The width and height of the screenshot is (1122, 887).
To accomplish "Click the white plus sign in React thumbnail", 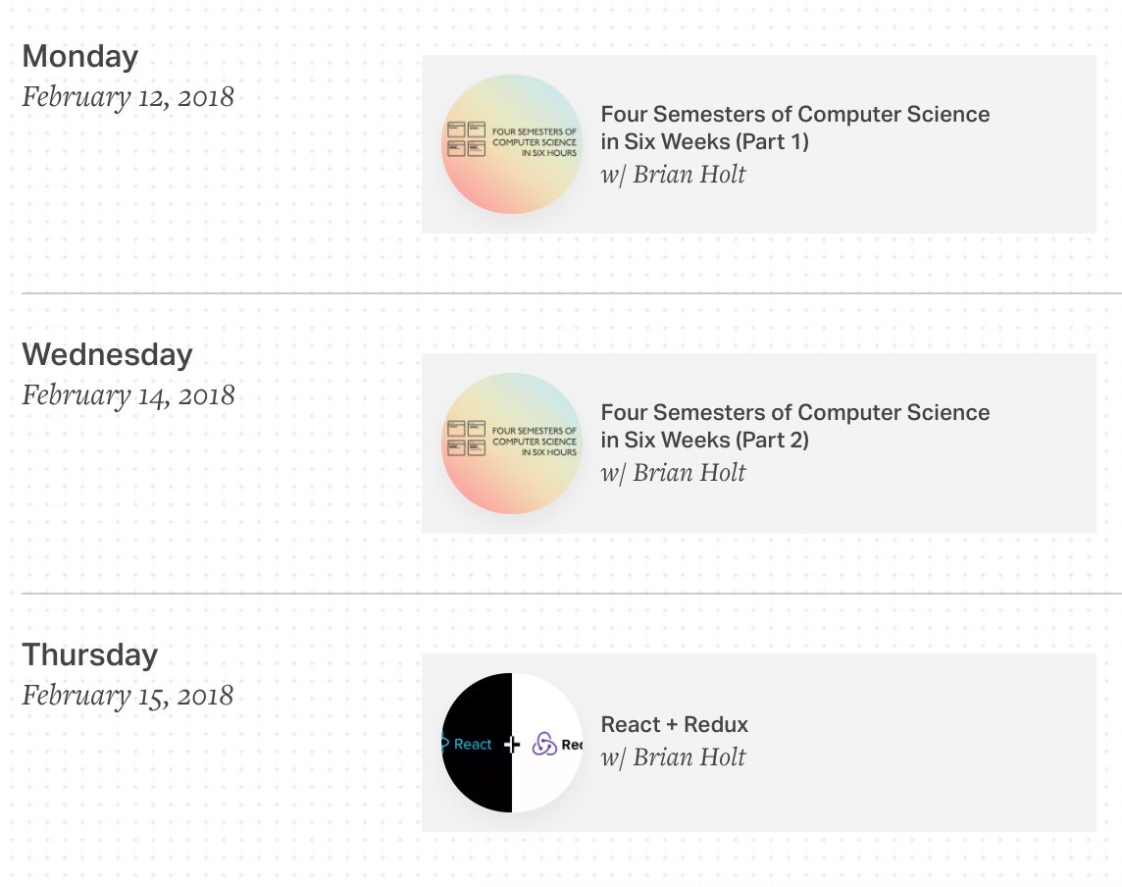I will click(x=512, y=745).
